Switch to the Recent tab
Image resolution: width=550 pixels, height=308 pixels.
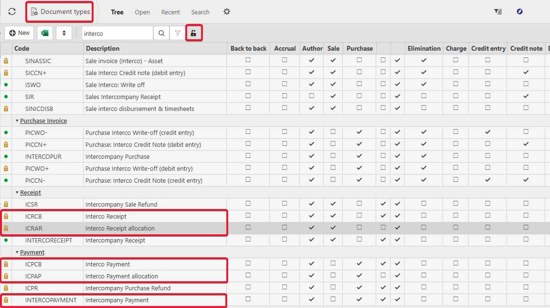(170, 12)
